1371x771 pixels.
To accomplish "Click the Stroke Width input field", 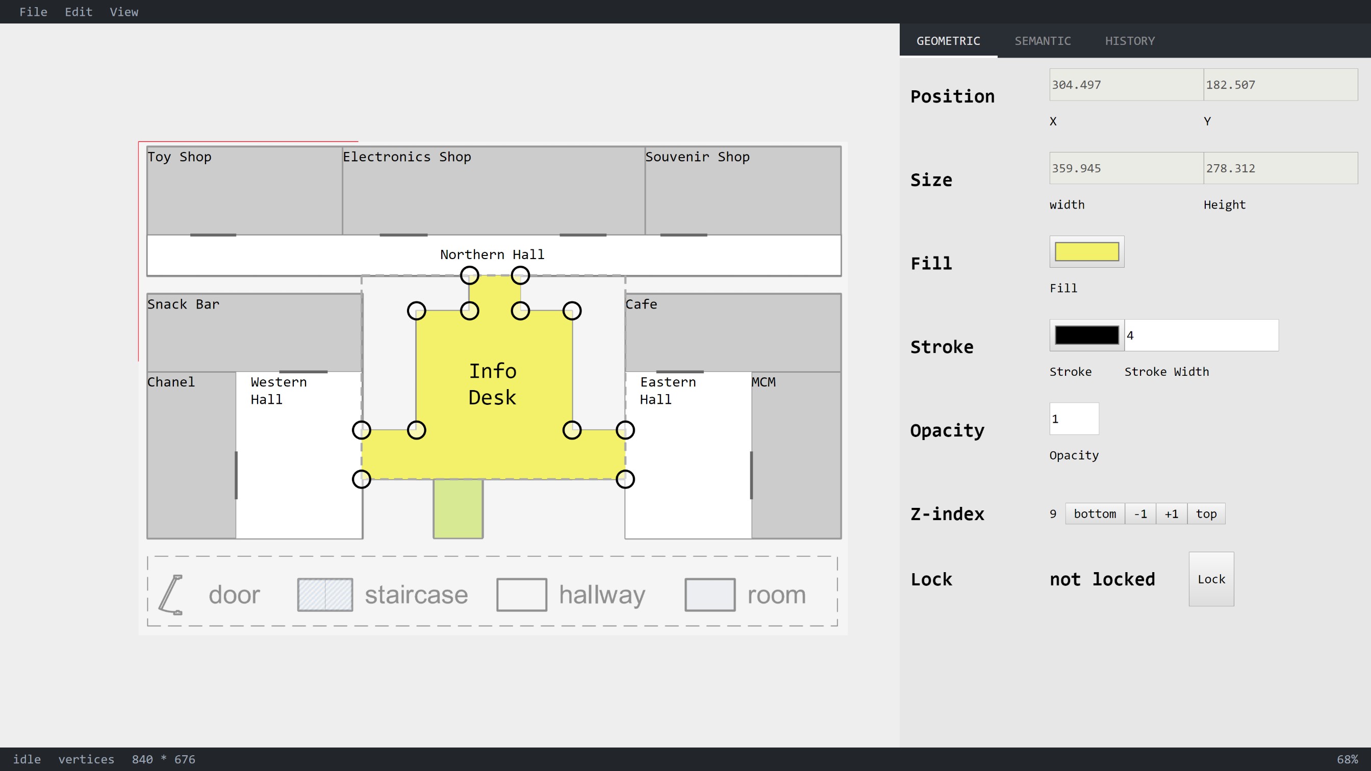I will (x=1201, y=335).
